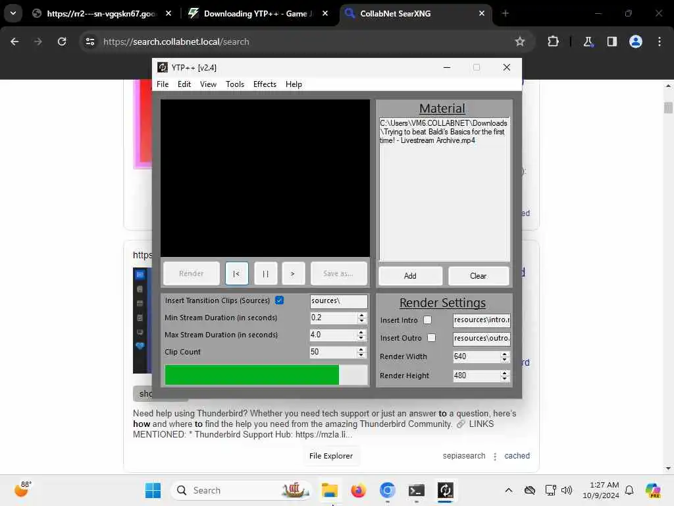Open Firefox from the taskbar
Screen dimensions: 674x506
pyautogui.click(x=358, y=490)
